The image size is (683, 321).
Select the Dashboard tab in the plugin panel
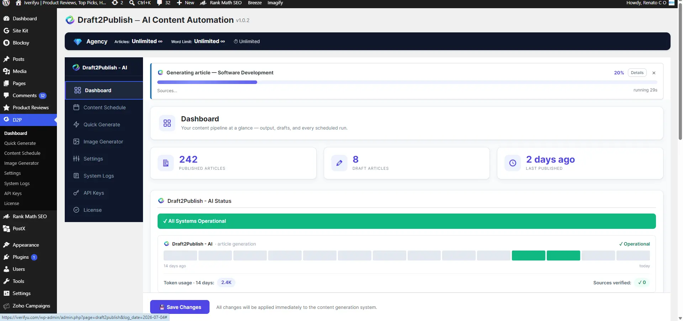pos(104,90)
